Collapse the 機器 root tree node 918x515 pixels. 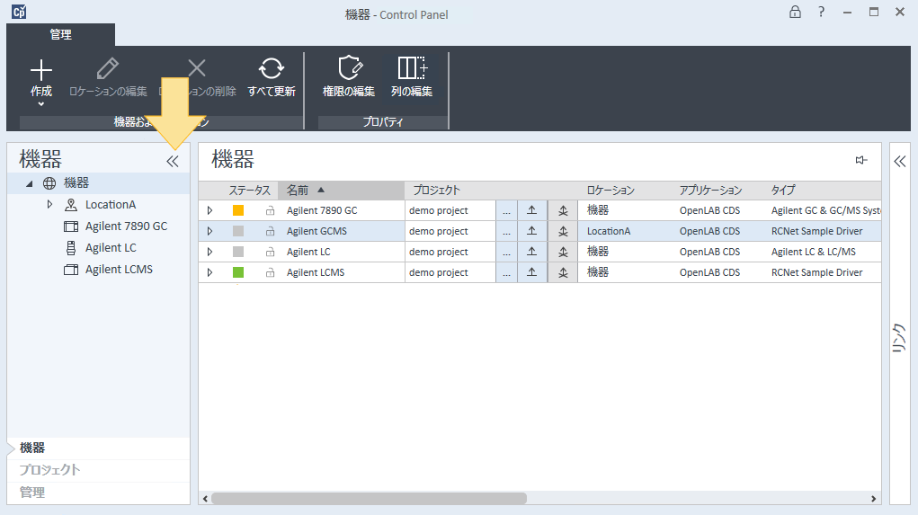click(x=30, y=183)
